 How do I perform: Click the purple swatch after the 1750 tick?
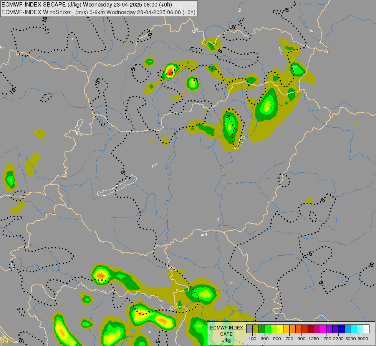point(330,329)
